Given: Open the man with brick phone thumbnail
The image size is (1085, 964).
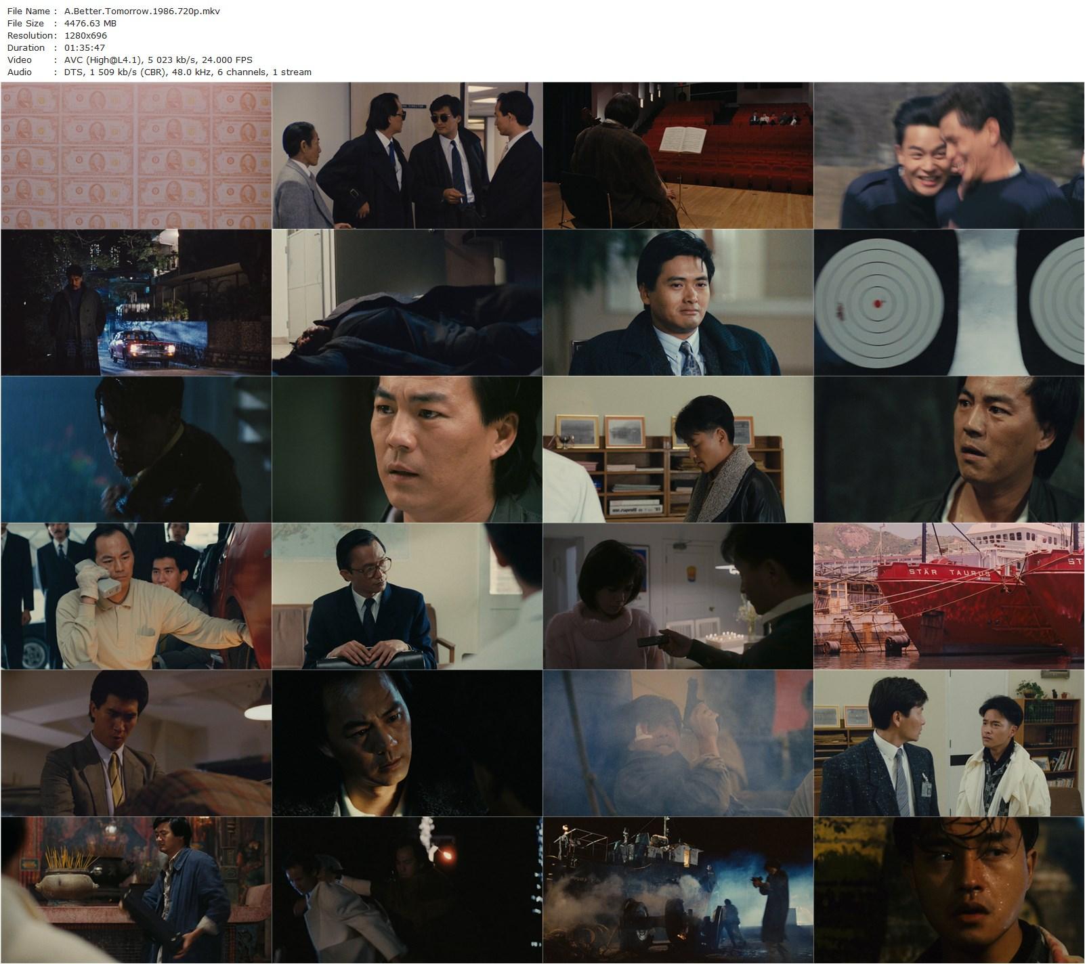Looking at the screenshot, I should [136, 596].
